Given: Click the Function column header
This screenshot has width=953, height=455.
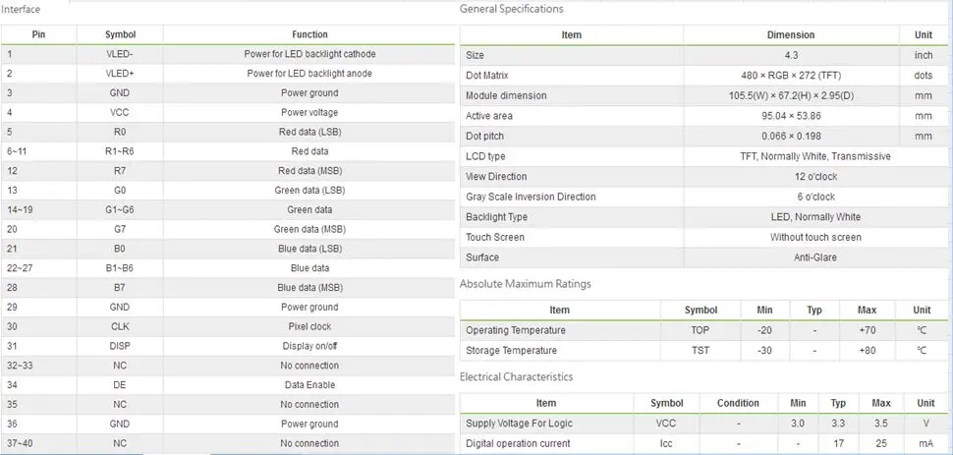Looking at the screenshot, I should (x=309, y=34).
